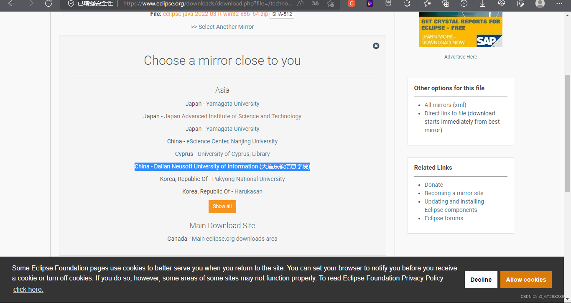
Task: Click the 'Main Download Site' heading
Action: click(222, 226)
